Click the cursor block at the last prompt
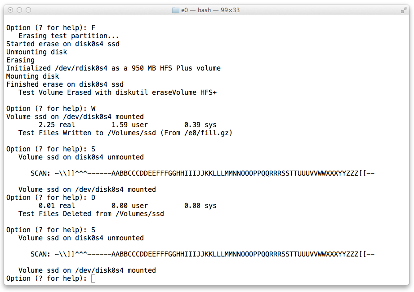The height and width of the screenshot is (292, 414). tap(93, 279)
